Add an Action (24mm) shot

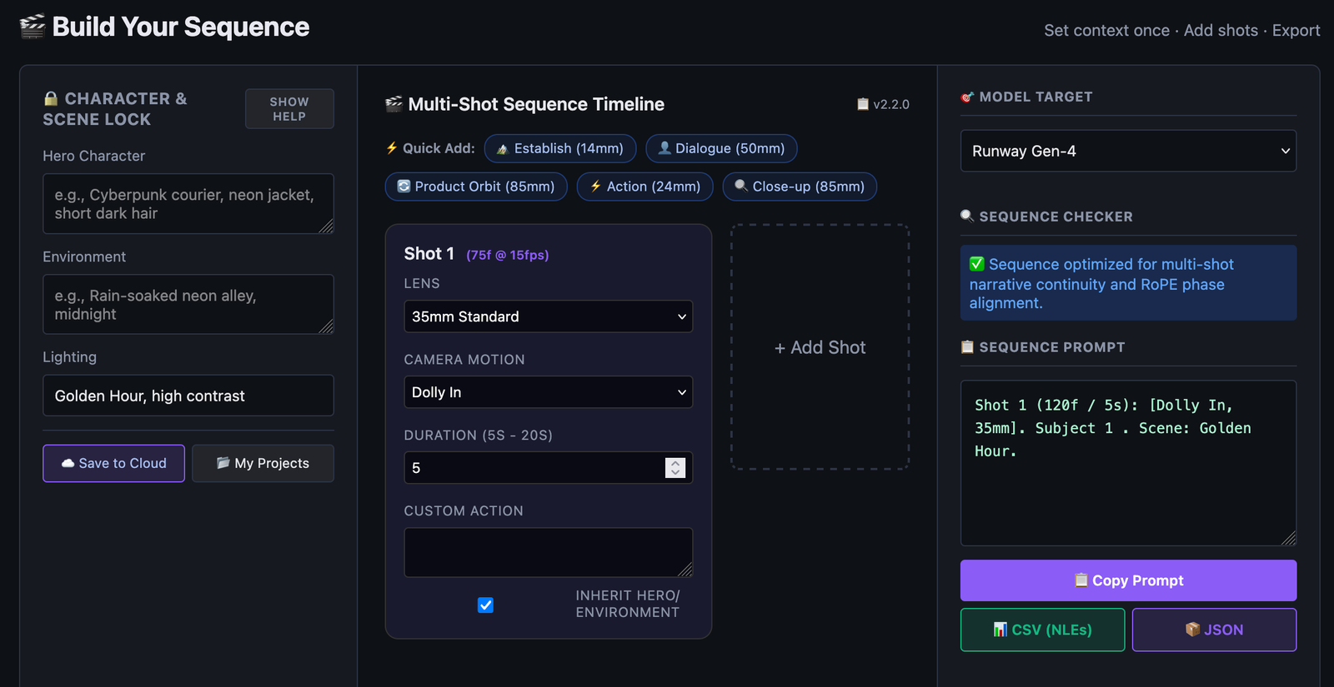644,187
